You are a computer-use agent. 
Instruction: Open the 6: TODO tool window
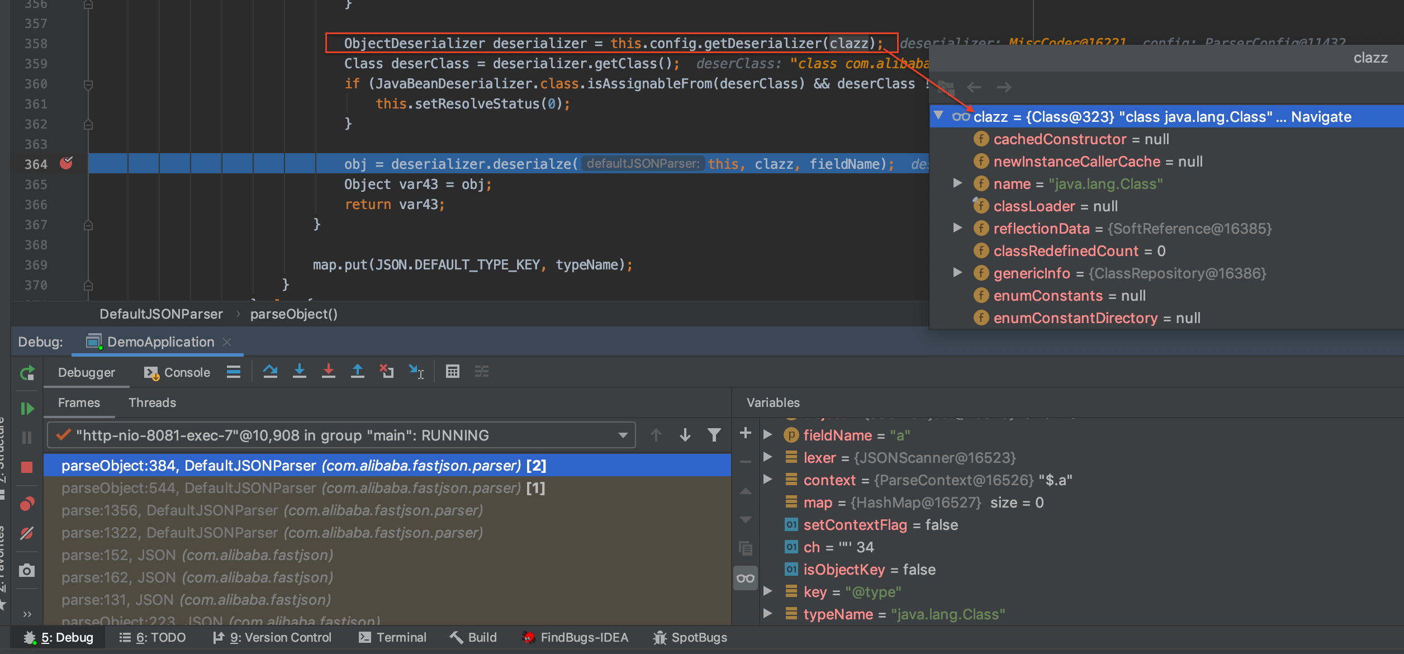pos(153,638)
